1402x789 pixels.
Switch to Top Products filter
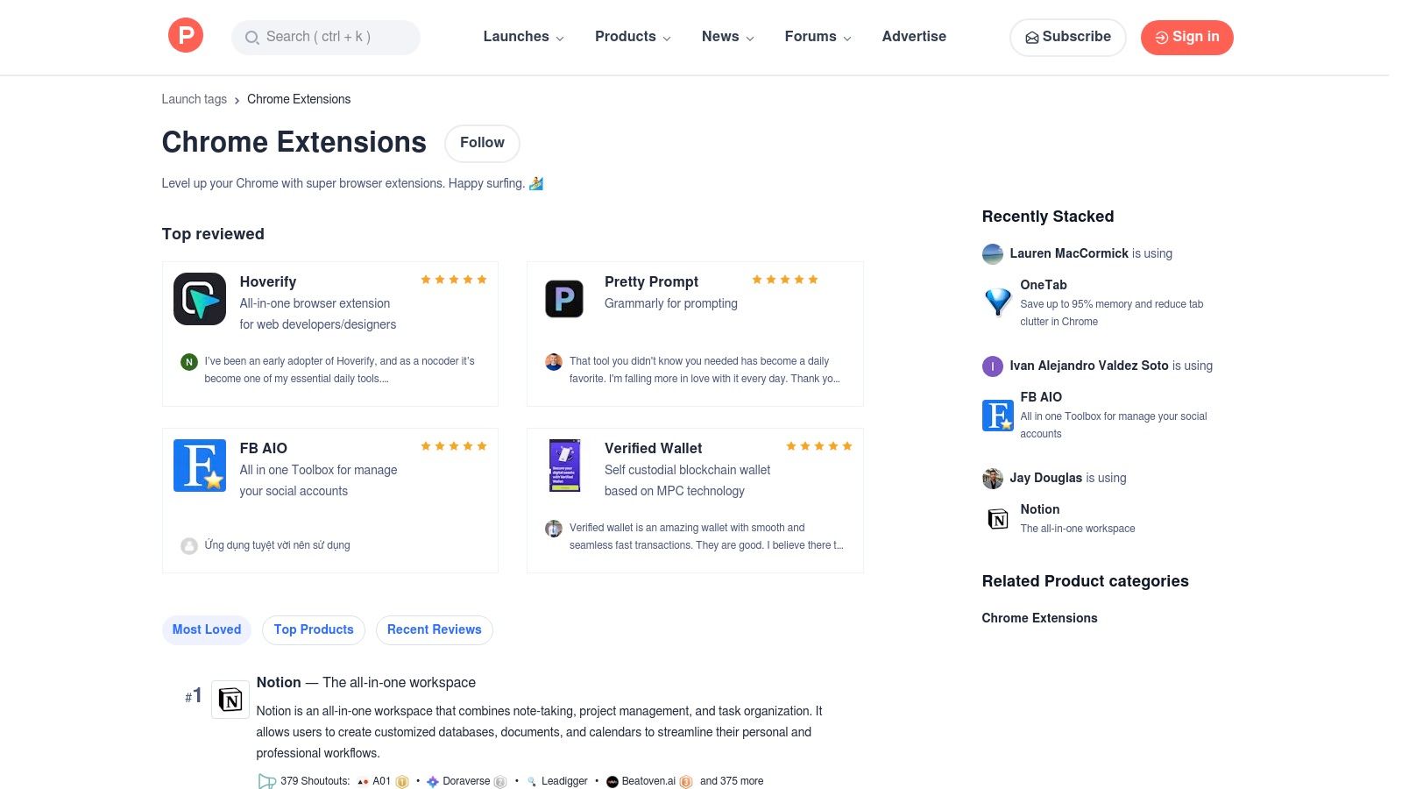click(x=313, y=629)
